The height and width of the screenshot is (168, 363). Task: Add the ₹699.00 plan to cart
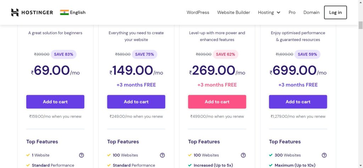click(x=298, y=102)
